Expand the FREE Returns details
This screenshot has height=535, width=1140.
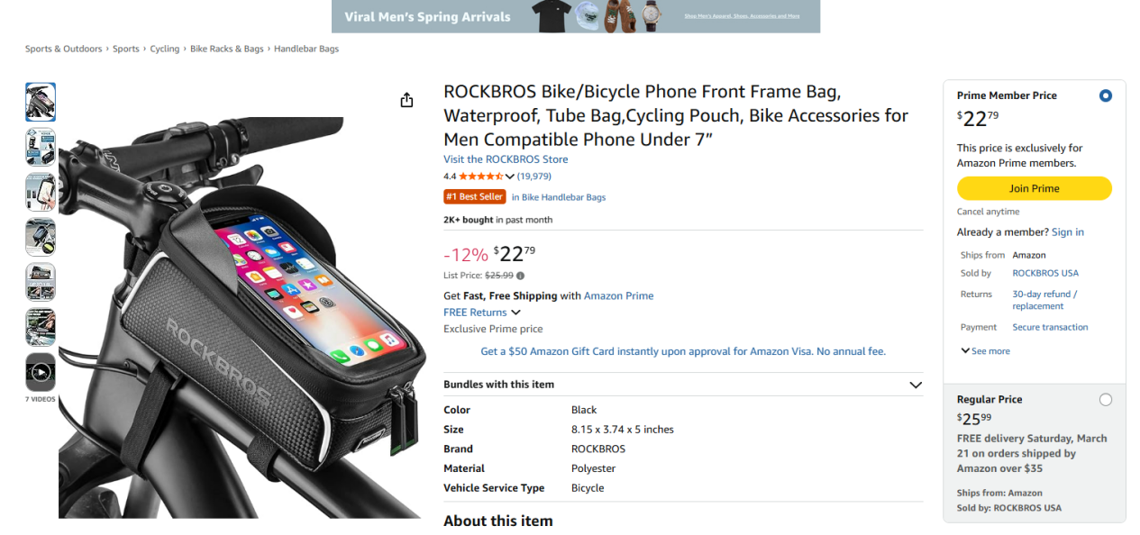[x=482, y=313]
